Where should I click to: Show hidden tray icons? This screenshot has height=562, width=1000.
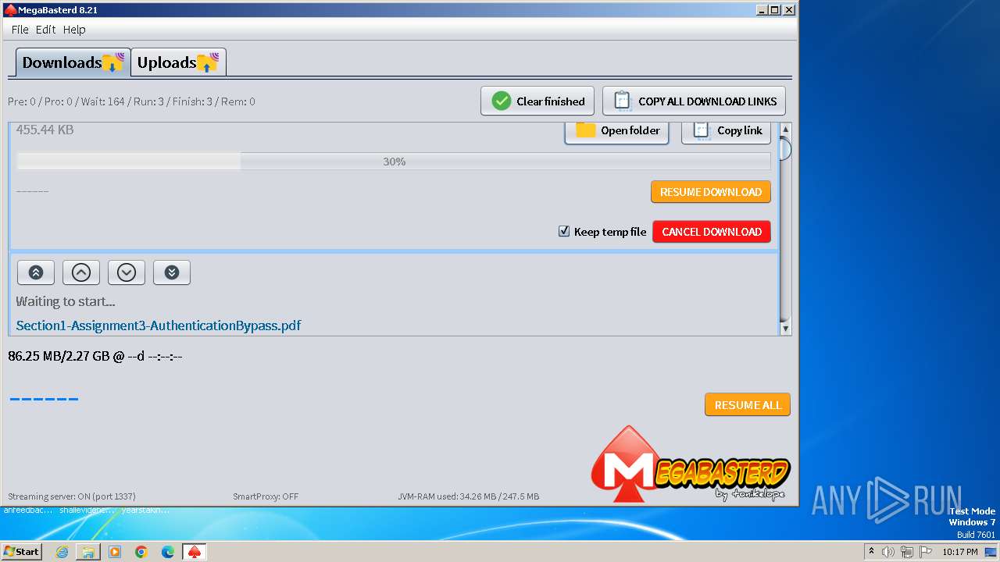(871, 552)
